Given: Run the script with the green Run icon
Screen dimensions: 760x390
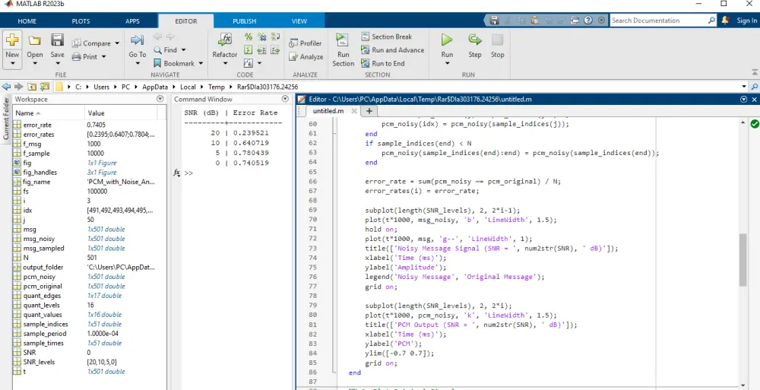Looking at the screenshot, I should pyautogui.click(x=447, y=40).
